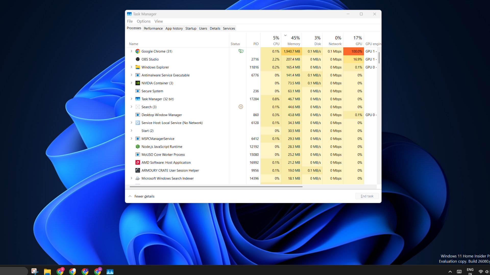Show hidden icons via tray chevron

(x=450, y=272)
